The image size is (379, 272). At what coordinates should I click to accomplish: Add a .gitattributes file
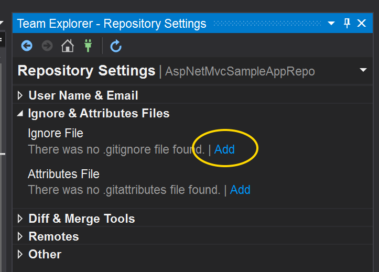240,190
